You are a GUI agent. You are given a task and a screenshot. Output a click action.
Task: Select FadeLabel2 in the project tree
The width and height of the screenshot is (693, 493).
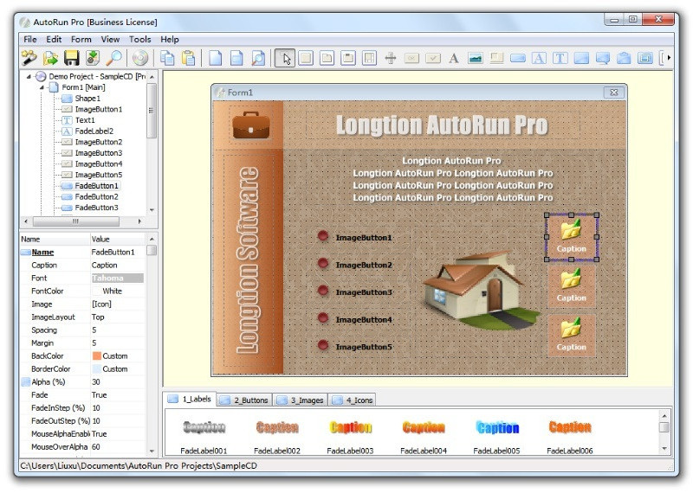[x=94, y=131]
